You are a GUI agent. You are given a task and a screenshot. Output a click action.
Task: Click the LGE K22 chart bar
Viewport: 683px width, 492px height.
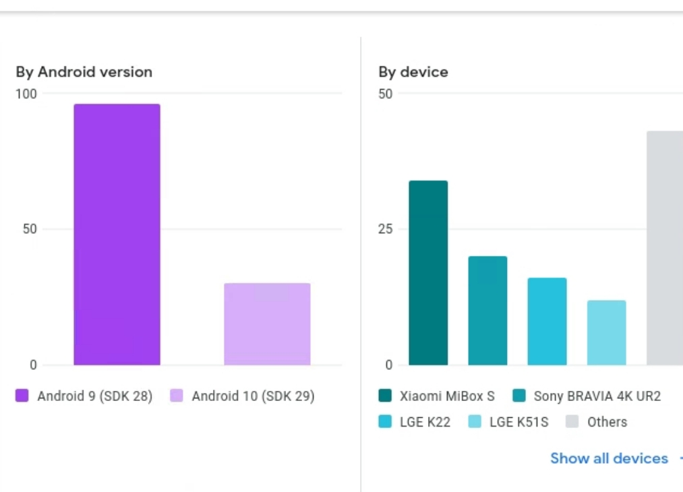click(547, 320)
